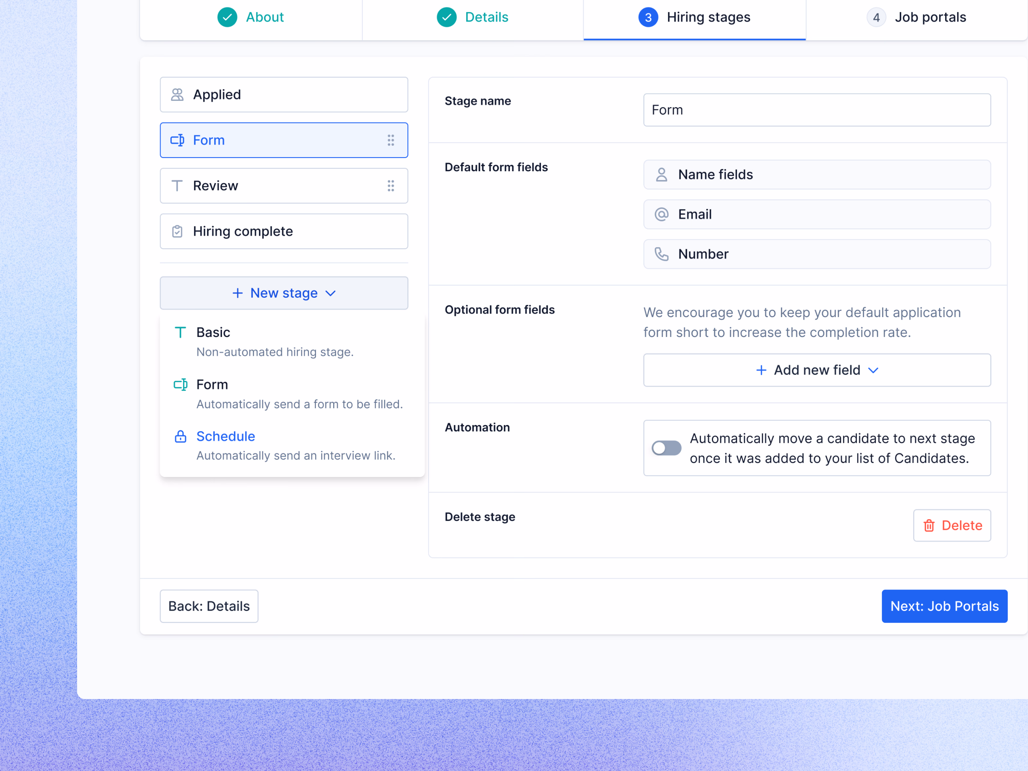Screen dimensions: 1028x771
Task: Click the step 3 number badge
Action: coord(648,17)
